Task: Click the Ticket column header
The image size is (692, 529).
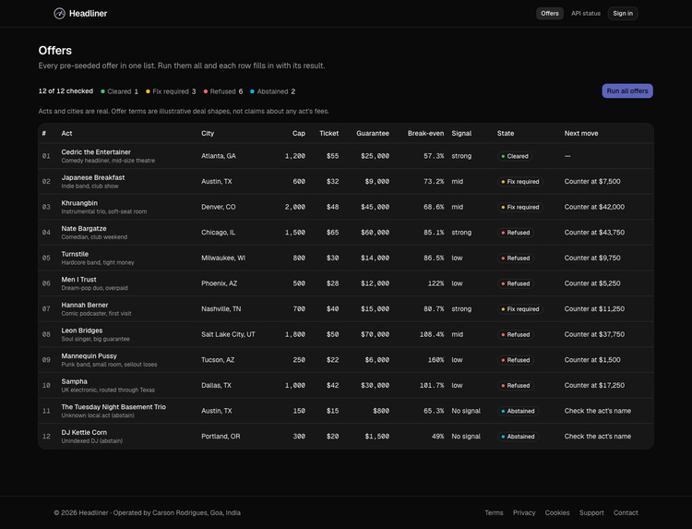Action: (328, 133)
